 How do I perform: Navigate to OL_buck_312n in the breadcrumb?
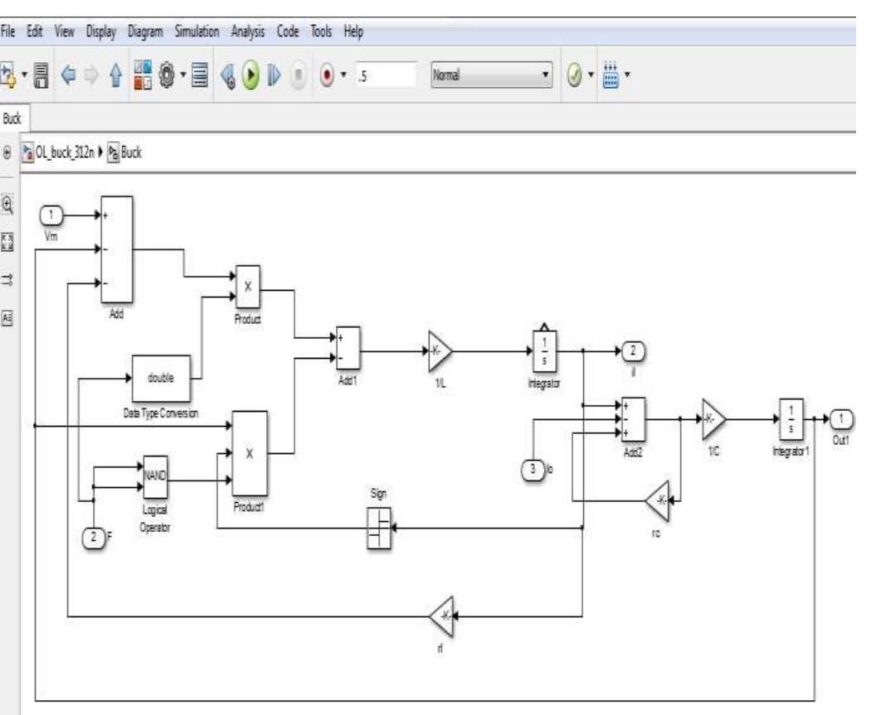point(63,151)
